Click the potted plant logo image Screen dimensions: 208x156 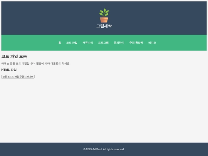[104, 15]
